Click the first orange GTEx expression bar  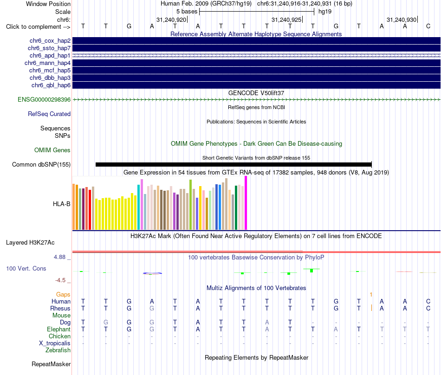(74, 207)
